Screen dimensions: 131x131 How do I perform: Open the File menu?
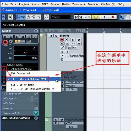tap(5, 4)
